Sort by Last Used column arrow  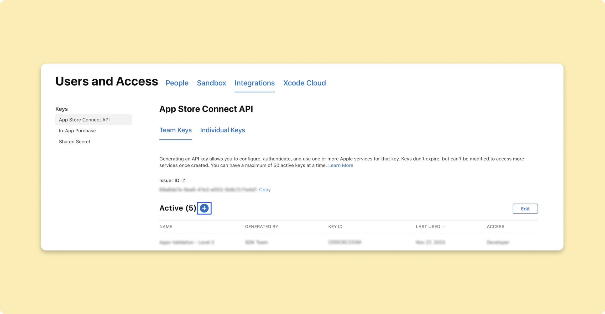click(x=444, y=227)
